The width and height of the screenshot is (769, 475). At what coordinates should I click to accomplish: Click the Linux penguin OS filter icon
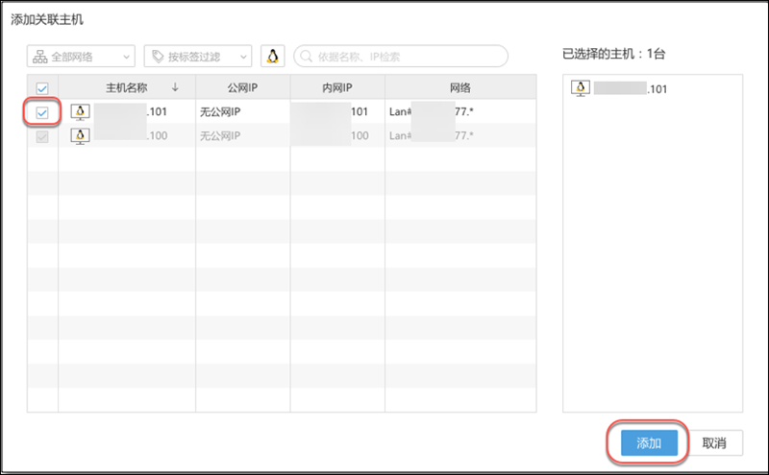pyautogui.click(x=273, y=57)
